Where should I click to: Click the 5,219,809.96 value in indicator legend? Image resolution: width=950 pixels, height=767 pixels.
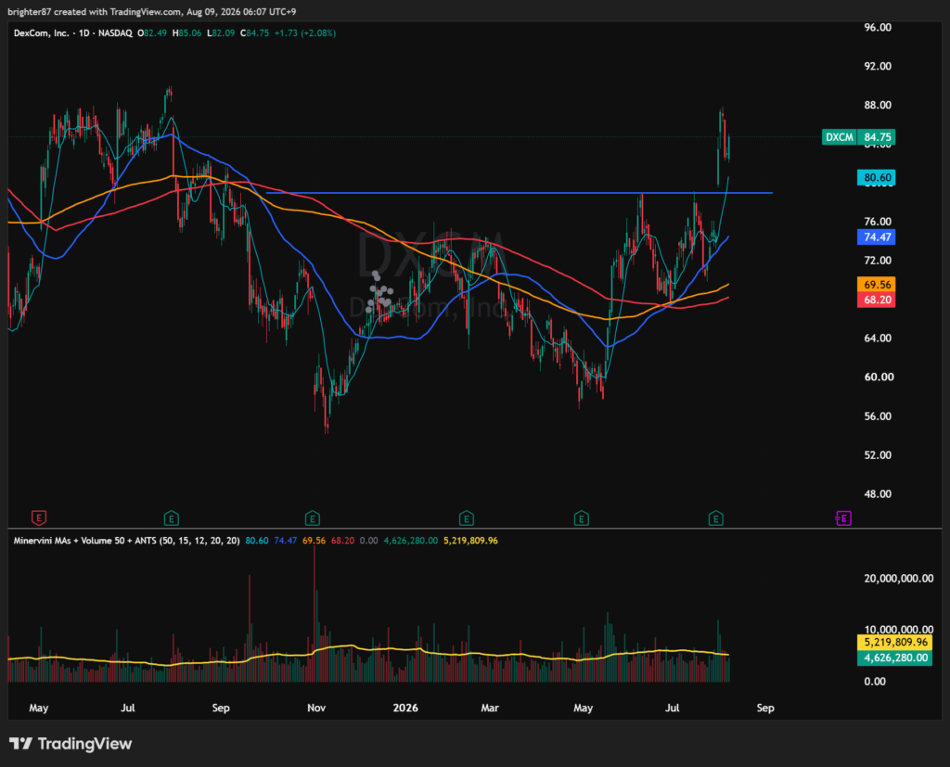470,541
